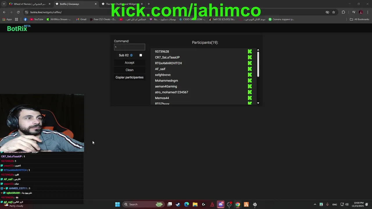Click the participants list scroll-up arrow
This screenshot has width=372, height=209.
(x=258, y=50)
